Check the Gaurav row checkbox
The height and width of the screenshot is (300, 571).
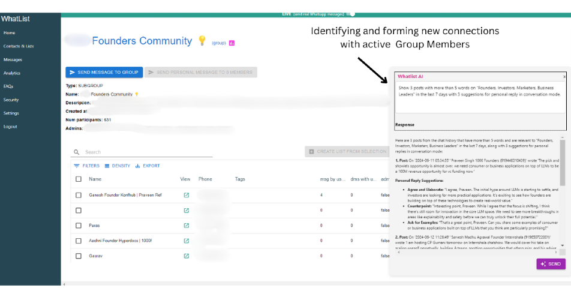[79, 256]
